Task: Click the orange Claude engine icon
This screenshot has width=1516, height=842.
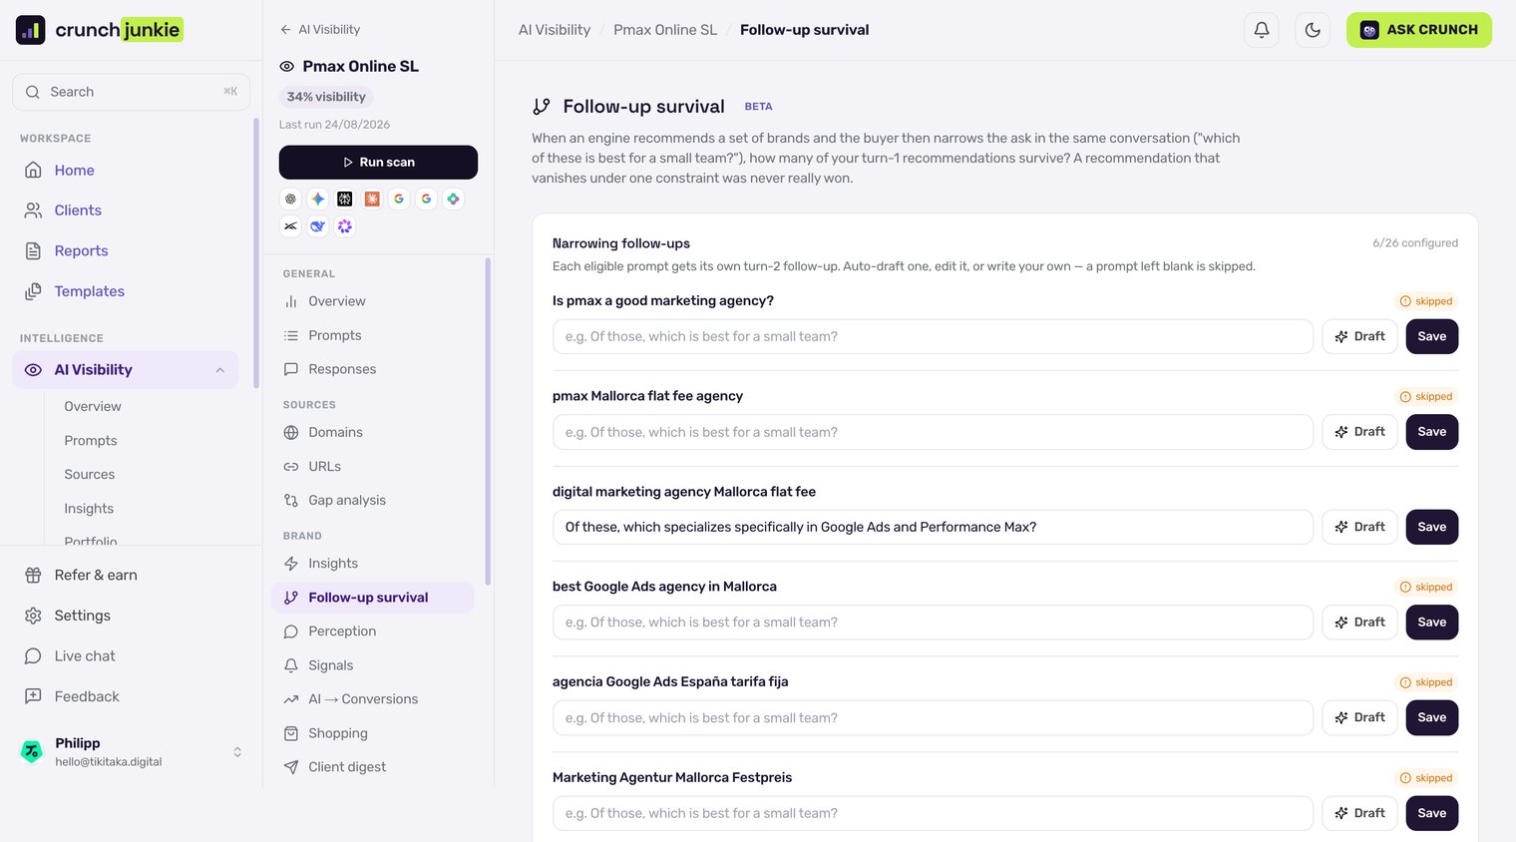Action: tap(372, 199)
